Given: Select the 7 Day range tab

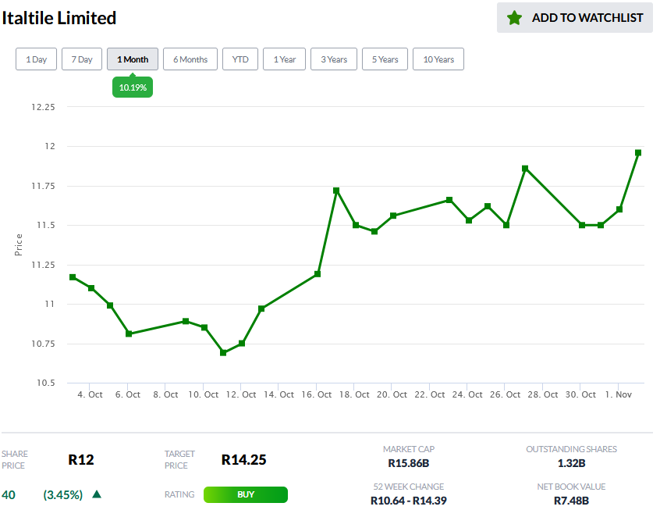Looking at the screenshot, I should [x=82, y=59].
